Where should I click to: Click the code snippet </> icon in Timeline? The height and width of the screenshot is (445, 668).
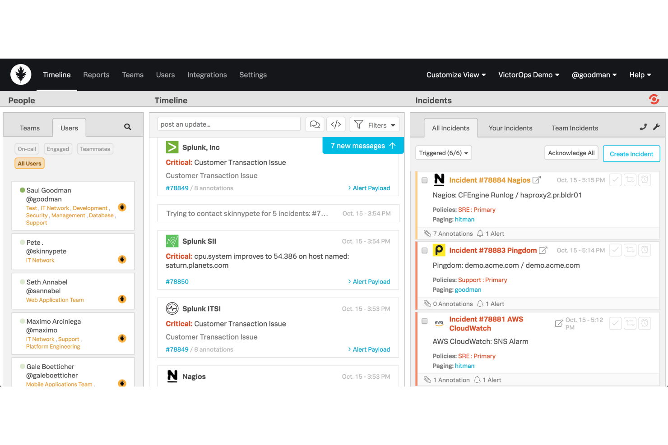[336, 124]
